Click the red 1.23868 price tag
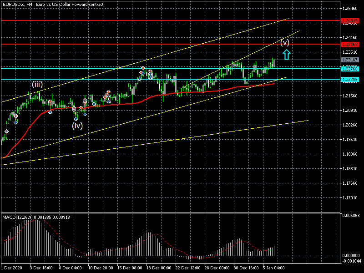Screen dimensions: 364x273 350,44
